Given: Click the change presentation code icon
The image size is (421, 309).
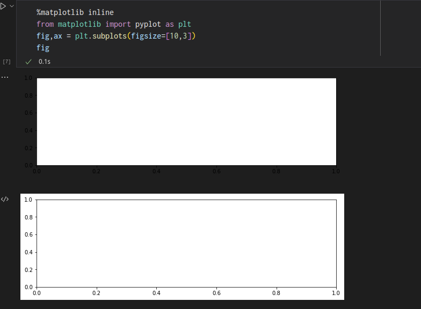Looking at the screenshot, I should tap(5, 199).
